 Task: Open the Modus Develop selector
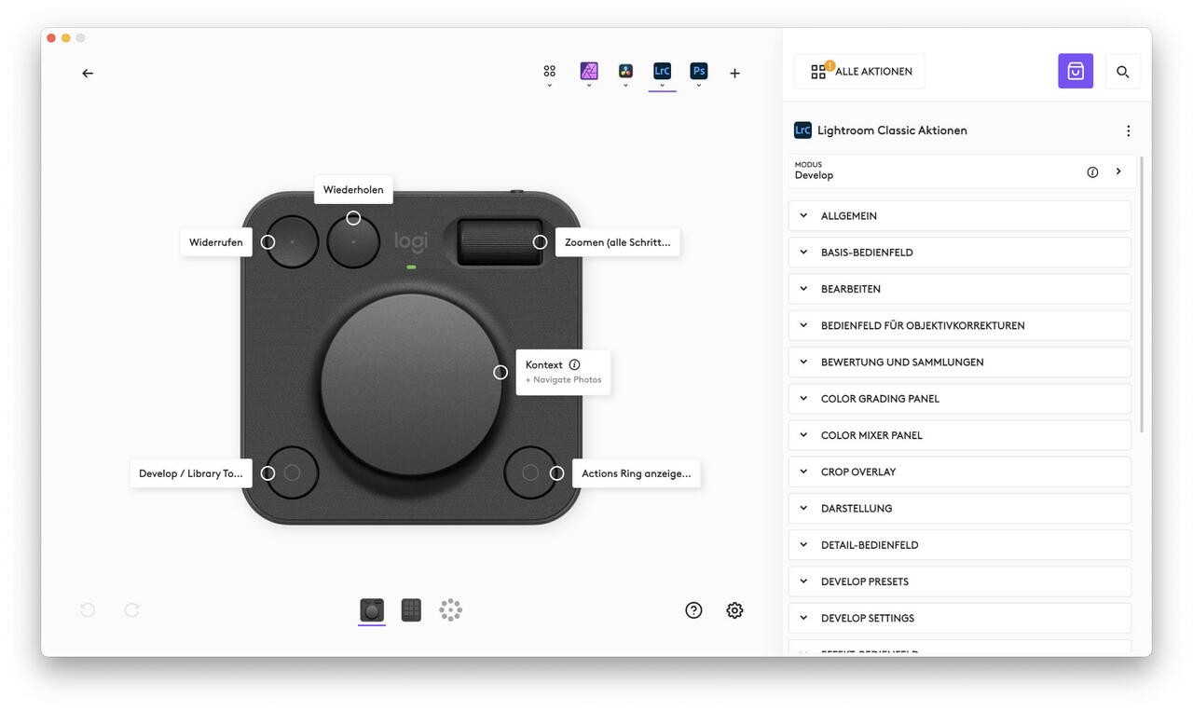click(x=960, y=171)
